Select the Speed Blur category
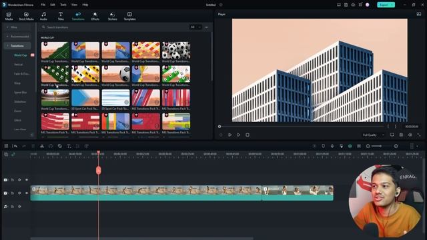Image resolution: width=427 pixels, height=240 pixels. pos(21,93)
